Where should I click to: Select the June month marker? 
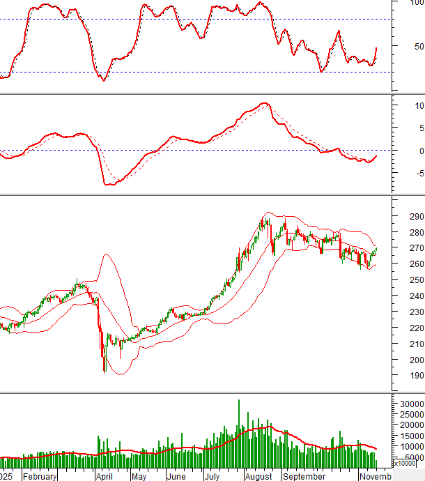[x=177, y=477]
